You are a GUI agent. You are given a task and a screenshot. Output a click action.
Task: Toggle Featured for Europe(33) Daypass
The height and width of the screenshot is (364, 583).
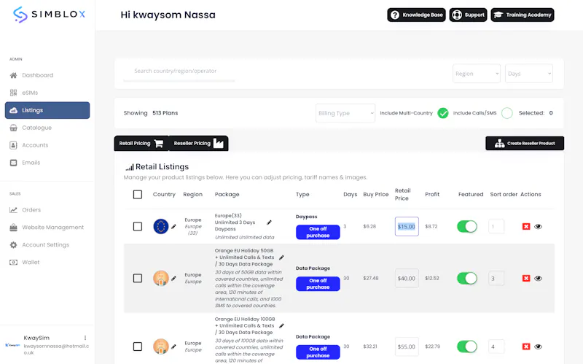click(467, 226)
